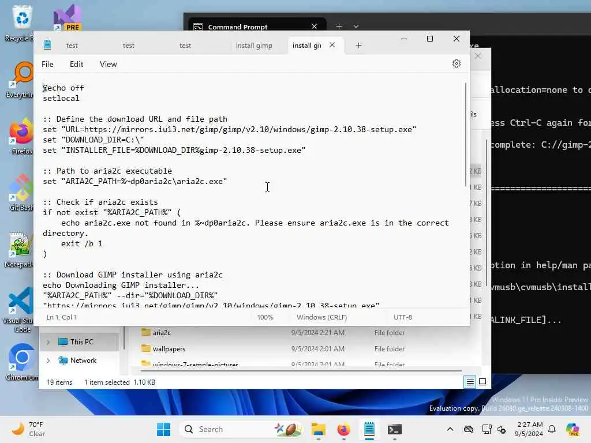Open Visual Studio Preview desktop shortcut
The image size is (591, 443).
67,18
